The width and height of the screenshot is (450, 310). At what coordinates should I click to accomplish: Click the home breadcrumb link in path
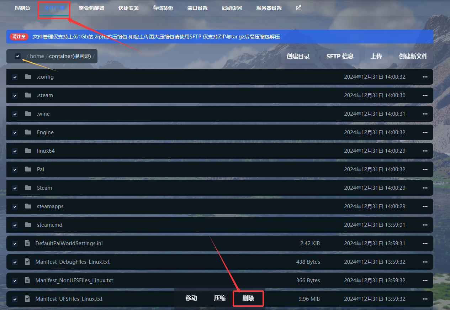click(x=37, y=56)
